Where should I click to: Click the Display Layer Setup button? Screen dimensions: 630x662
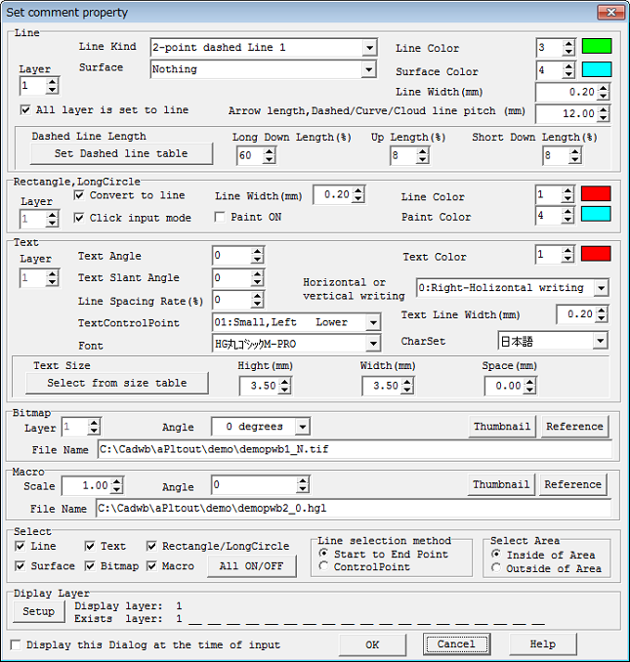(39, 611)
